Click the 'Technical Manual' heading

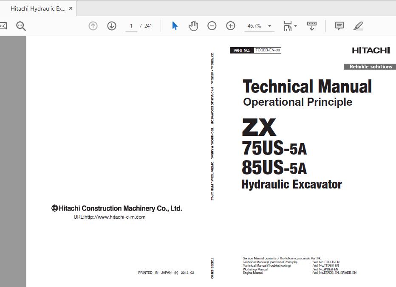307,86
